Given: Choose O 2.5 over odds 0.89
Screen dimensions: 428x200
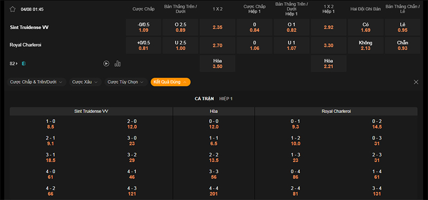Looking at the screenshot, I should [180, 27].
